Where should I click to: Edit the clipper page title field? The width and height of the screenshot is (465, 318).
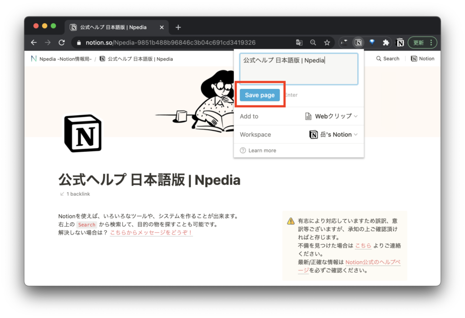click(299, 69)
